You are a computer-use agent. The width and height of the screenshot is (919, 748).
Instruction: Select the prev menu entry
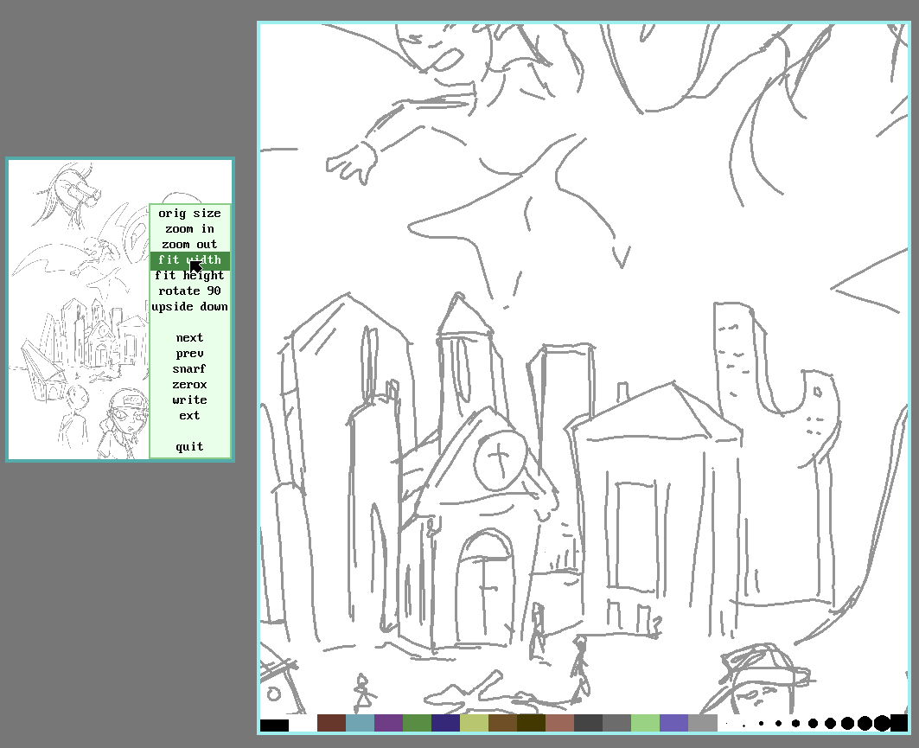point(189,354)
